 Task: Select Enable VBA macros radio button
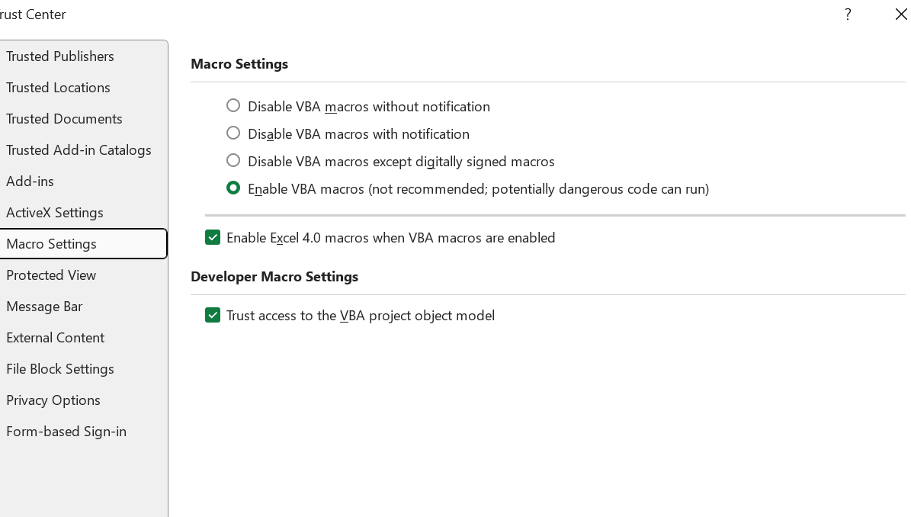[x=233, y=188]
